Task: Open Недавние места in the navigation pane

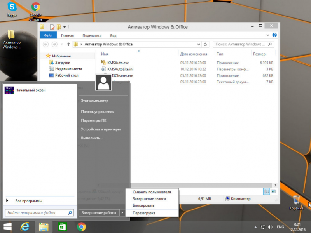Action: (68, 69)
